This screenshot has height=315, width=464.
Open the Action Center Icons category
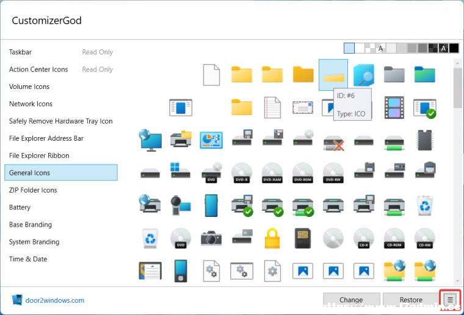coord(61,69)
